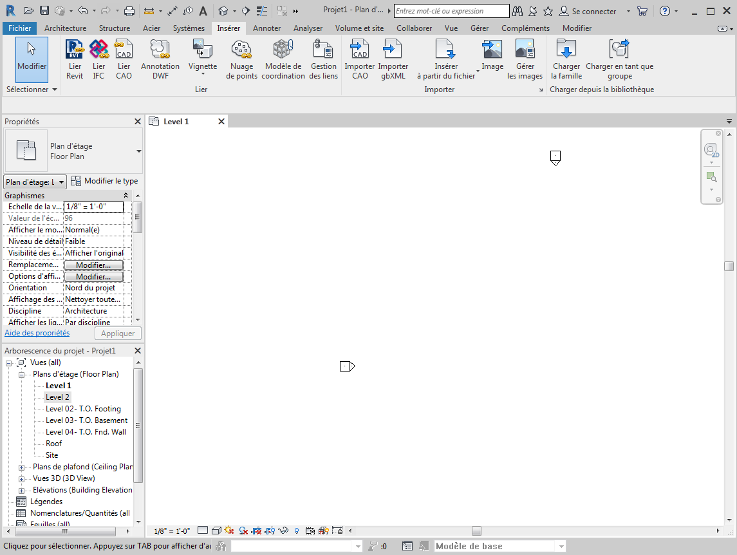Switch to the Architecture ribbon tab
The height and width of the screenshot is (555, 737).
66,28
